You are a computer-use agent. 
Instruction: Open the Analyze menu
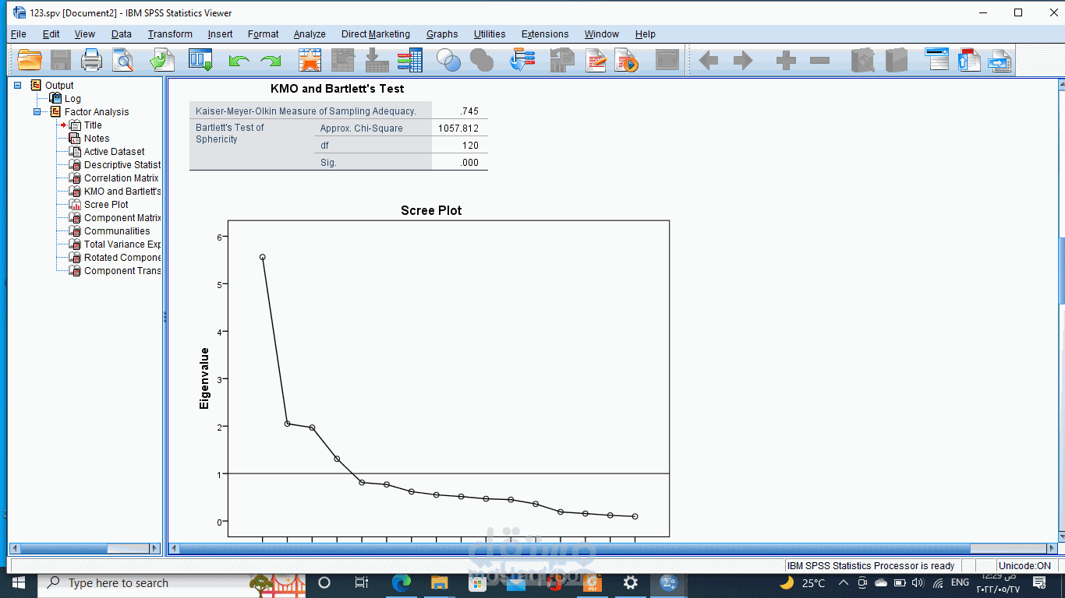coord(310,34)
